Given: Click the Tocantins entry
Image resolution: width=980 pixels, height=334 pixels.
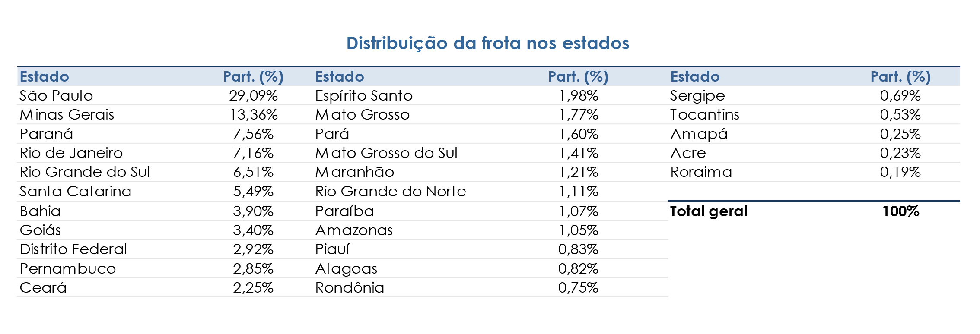Looking at the screenshot, I should [x=705, y=115].
